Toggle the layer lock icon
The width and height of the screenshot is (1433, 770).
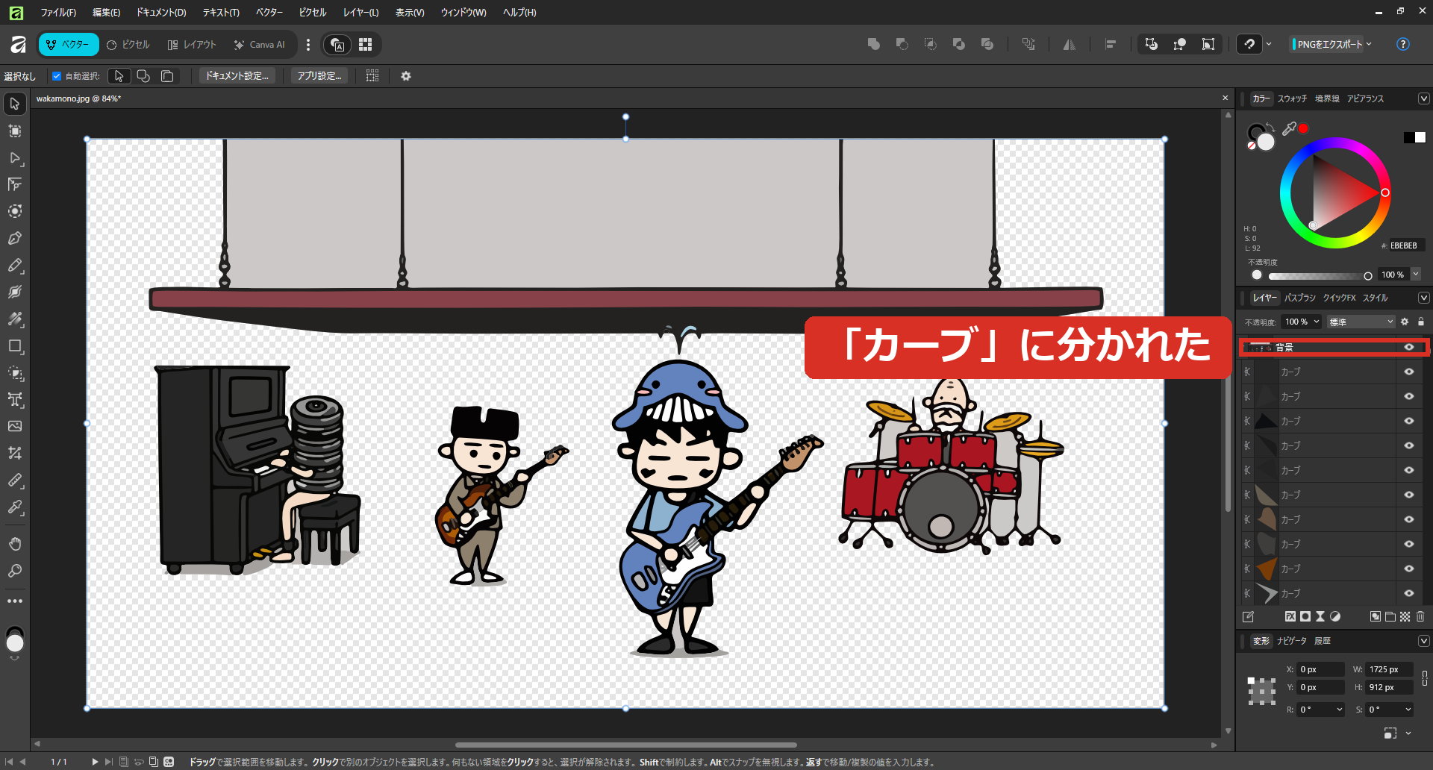(x=1421, y=322)
